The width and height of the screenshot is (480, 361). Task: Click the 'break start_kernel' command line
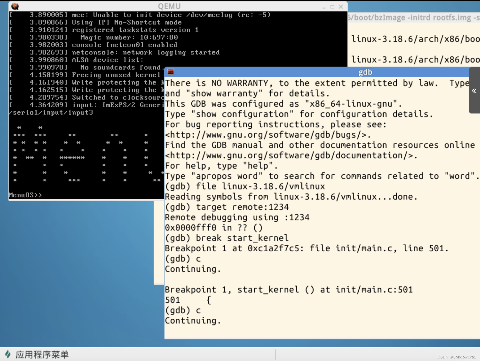point(227,238)
